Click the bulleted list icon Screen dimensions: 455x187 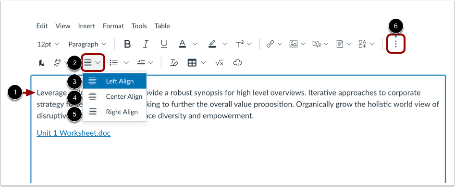114,63
